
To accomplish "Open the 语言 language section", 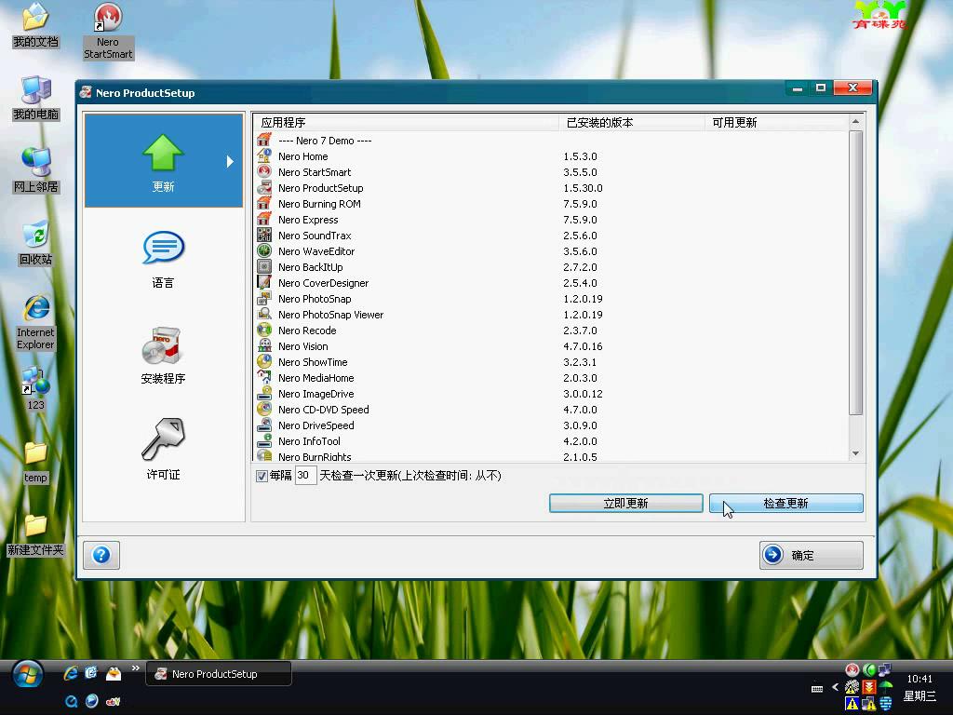I will coord(163,260).
